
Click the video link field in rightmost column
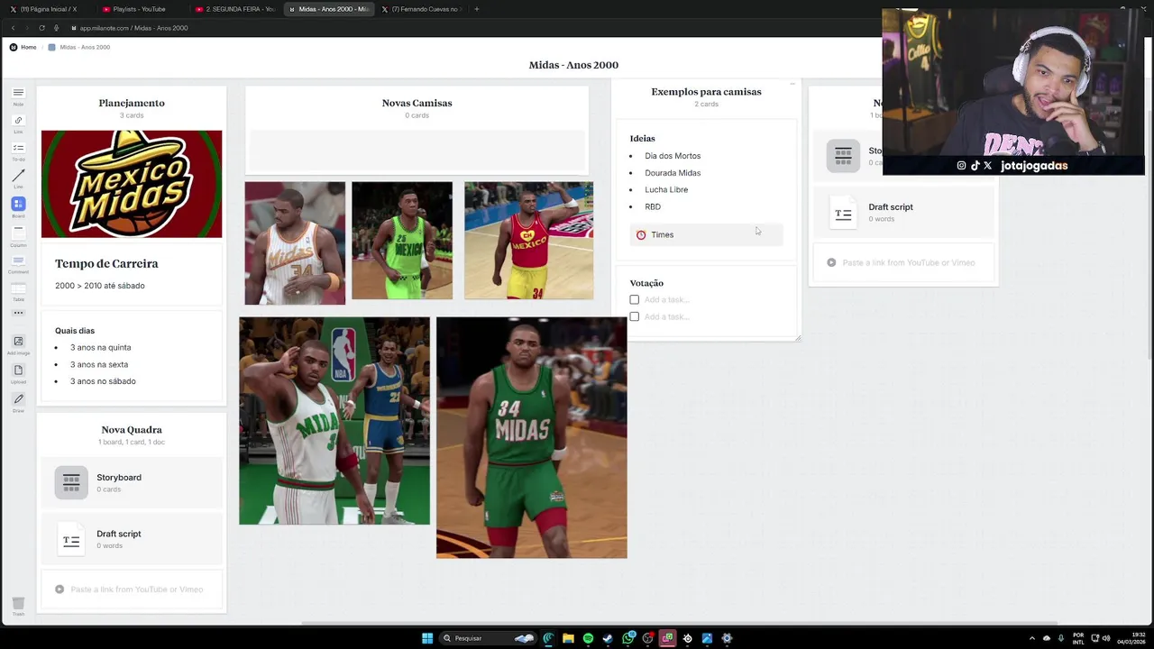tap(903, 262)
